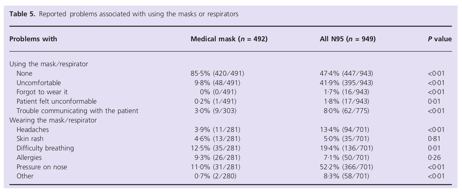Click the "52·2% (366/701)" cell

point(346,167)
